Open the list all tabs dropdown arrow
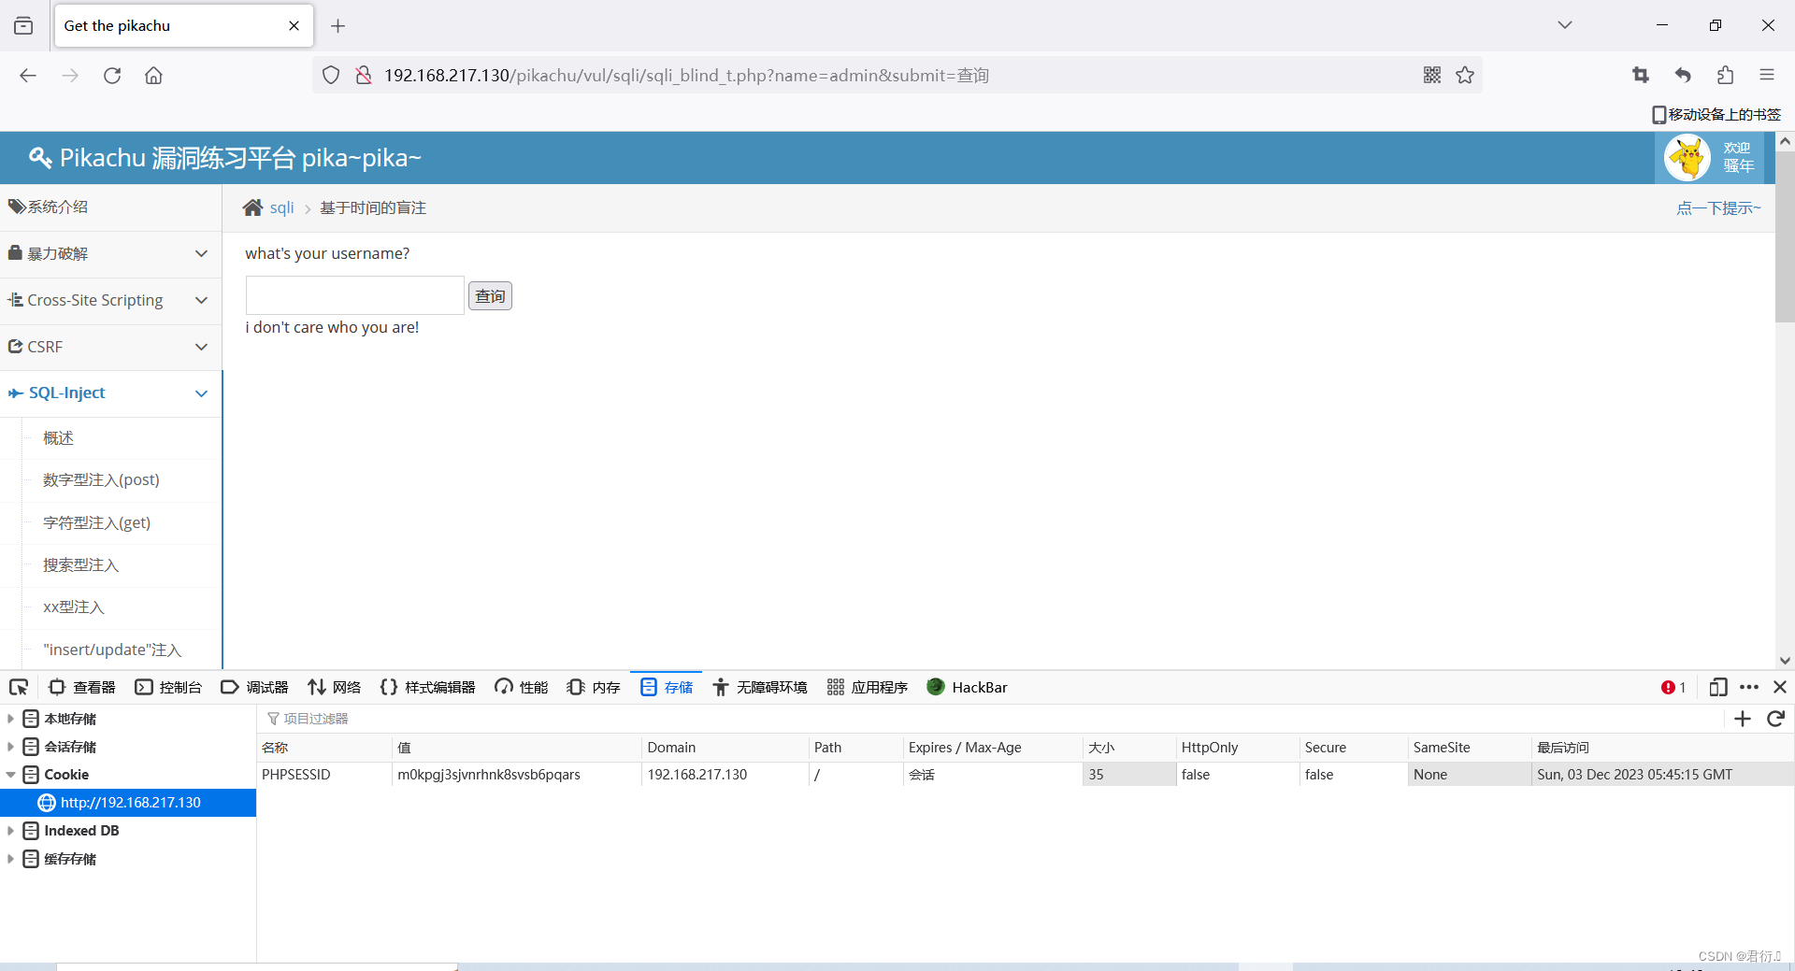1795x971 pixels. point(1565,25)
